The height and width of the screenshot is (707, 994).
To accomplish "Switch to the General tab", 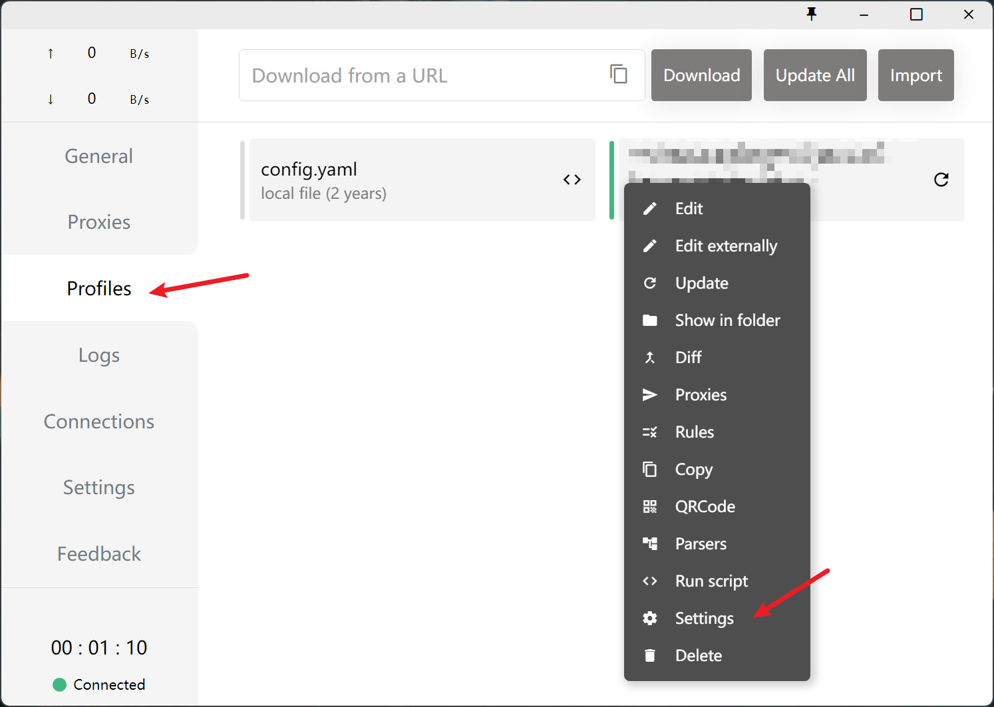I will (98, 156).
